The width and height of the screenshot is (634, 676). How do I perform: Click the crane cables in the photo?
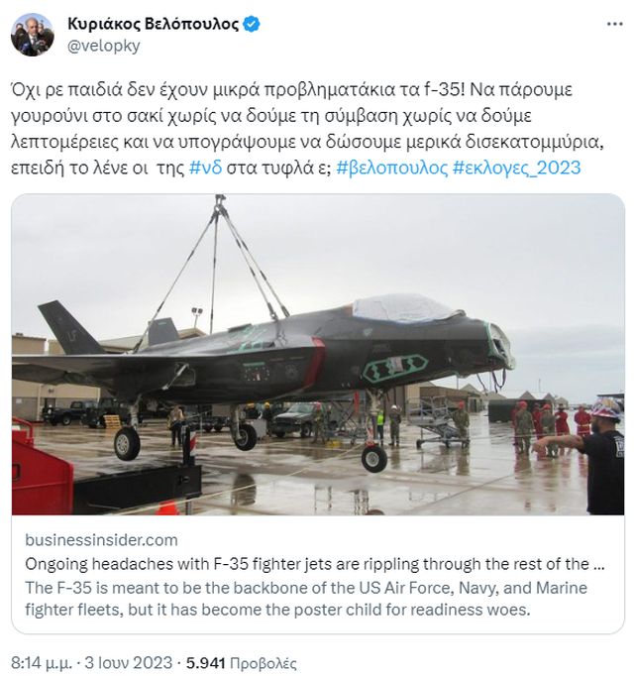click(216, 268)
